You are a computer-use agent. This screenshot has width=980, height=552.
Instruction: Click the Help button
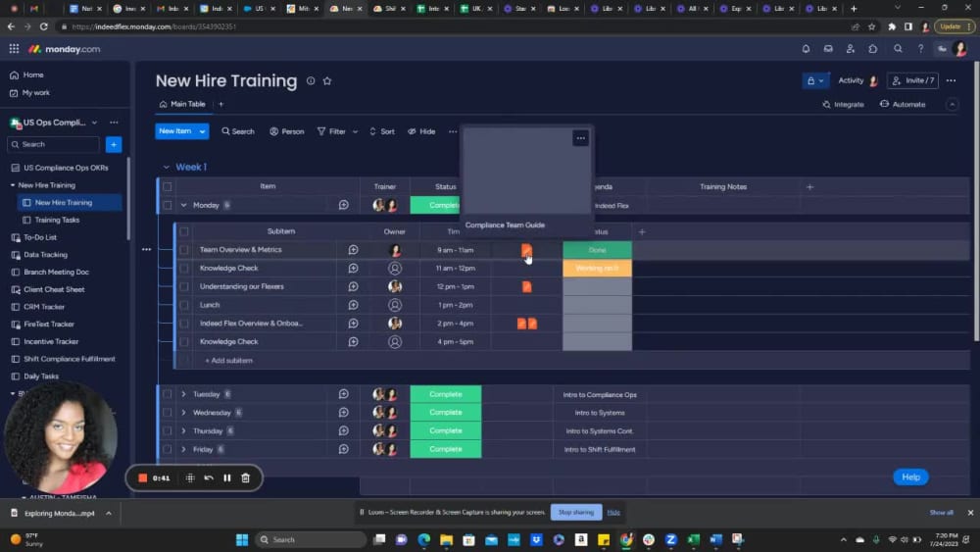pos(910,477)
